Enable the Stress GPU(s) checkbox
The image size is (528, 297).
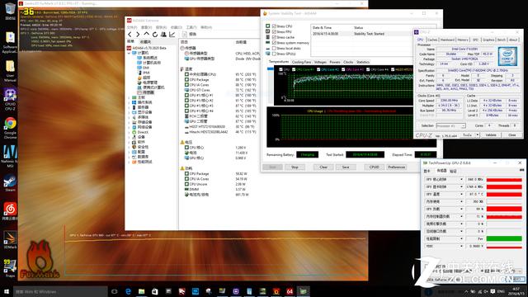(x=274, y=54)
